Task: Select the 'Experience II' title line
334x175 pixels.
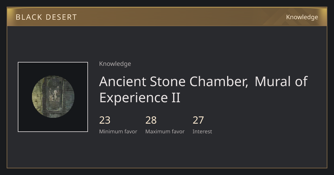Action: click(x=140, y=98)
